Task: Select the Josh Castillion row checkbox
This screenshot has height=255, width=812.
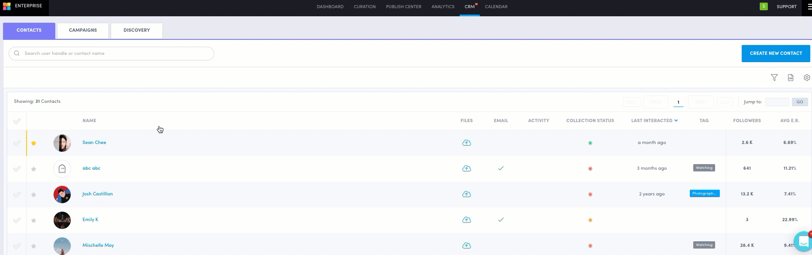Action: pyautogui.click(x=17, y=195)
